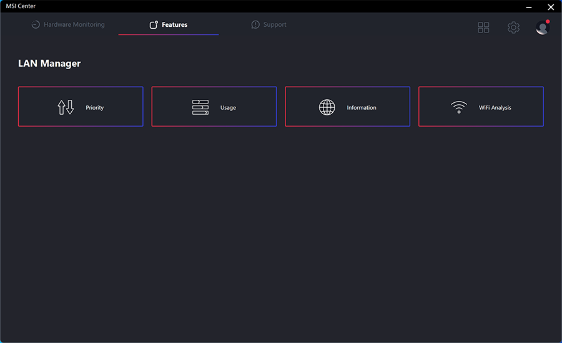Image resolution: width=562 pixels, height=343 pixels.
Task: Click the Hardware Monitoring gauge icon
Action: (x=36, y=24)
